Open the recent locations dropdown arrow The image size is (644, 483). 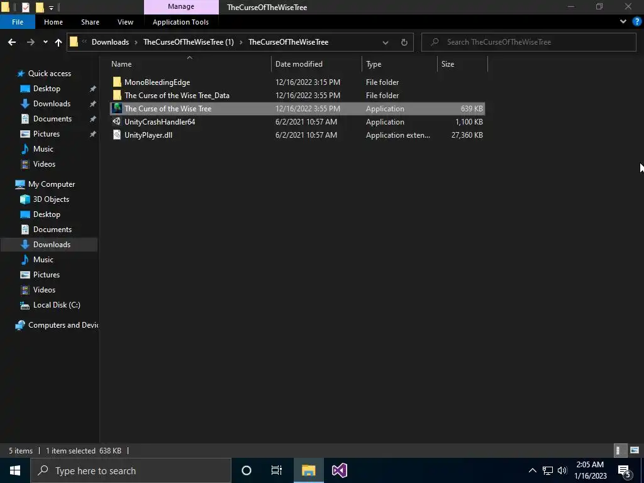point(45,42)
